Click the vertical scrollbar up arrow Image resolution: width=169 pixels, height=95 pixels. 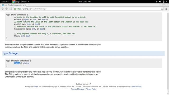[x=168, y=12]
